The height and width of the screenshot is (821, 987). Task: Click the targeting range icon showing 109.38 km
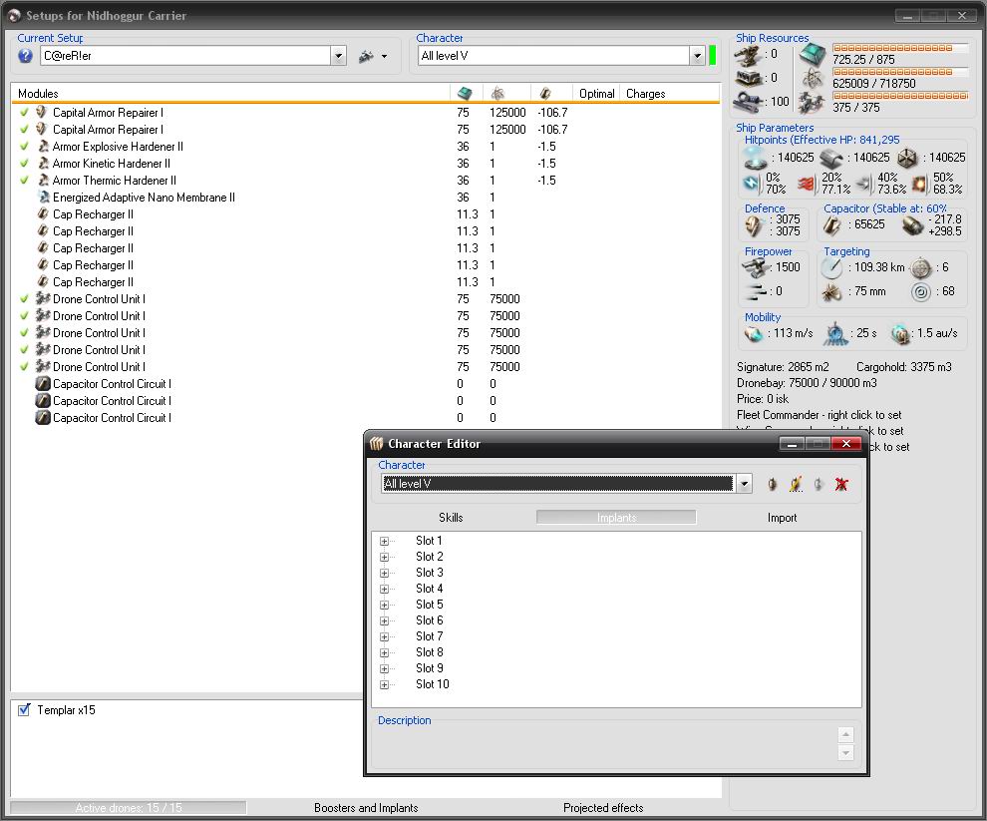[831, 267]
